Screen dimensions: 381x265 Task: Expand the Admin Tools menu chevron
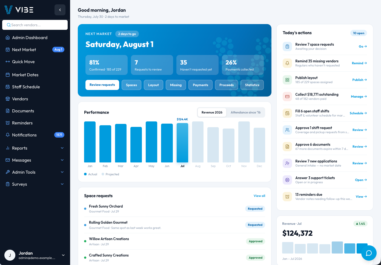pos(62,172)
